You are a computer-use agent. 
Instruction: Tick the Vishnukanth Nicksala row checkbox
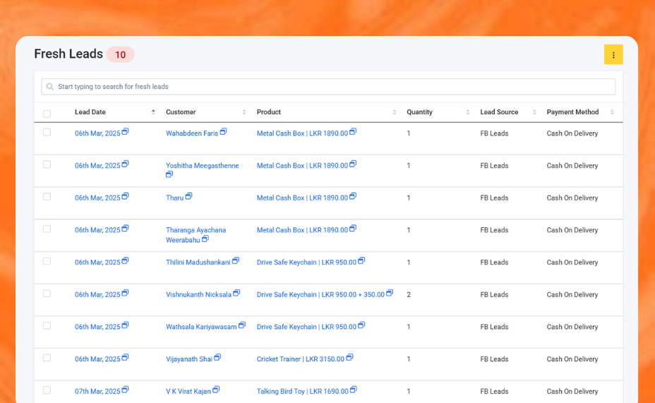tap(47, 294)
